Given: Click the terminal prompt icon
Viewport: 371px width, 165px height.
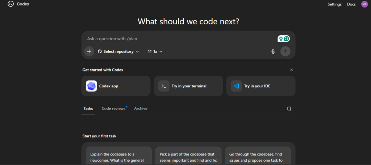Looking at the screenshot, I should [164, 86].
